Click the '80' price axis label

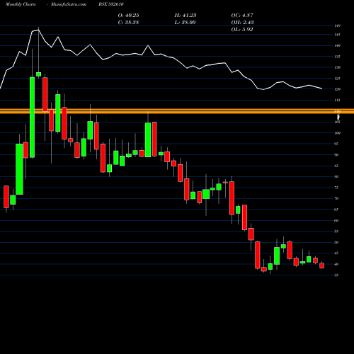point(336,176)
